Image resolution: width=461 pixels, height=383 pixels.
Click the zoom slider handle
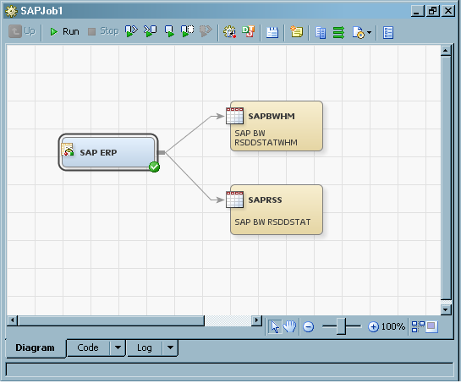341,326
